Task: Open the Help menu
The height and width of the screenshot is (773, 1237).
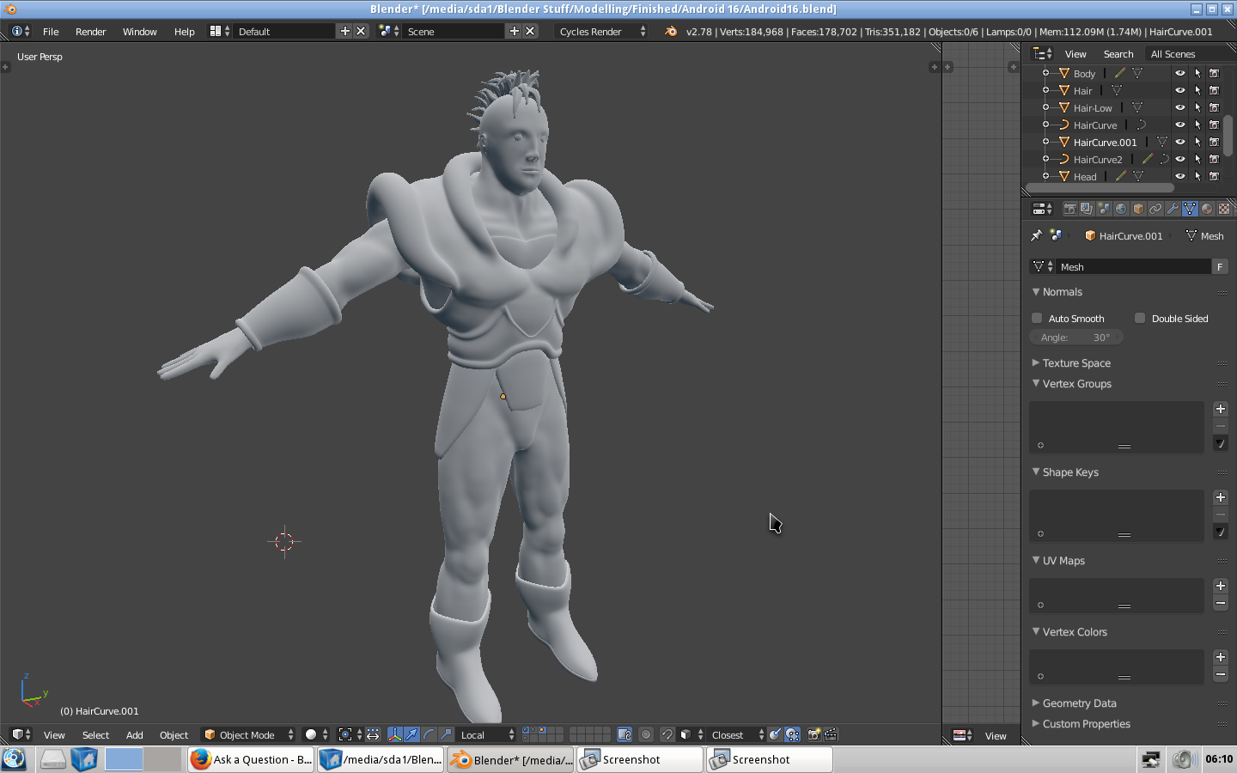Action: (x=184, y=31)
